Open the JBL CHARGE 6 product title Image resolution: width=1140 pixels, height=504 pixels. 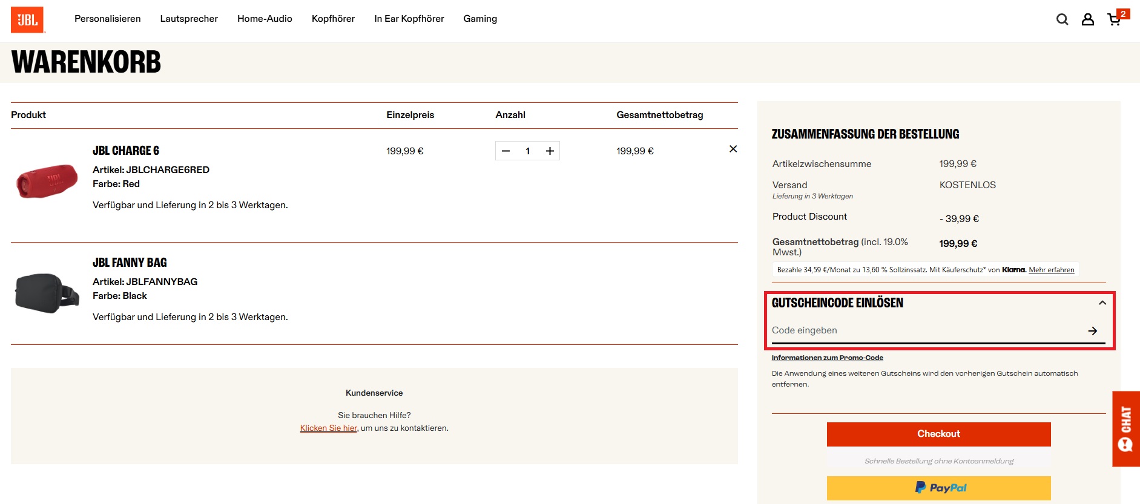(x=126, y=151)
